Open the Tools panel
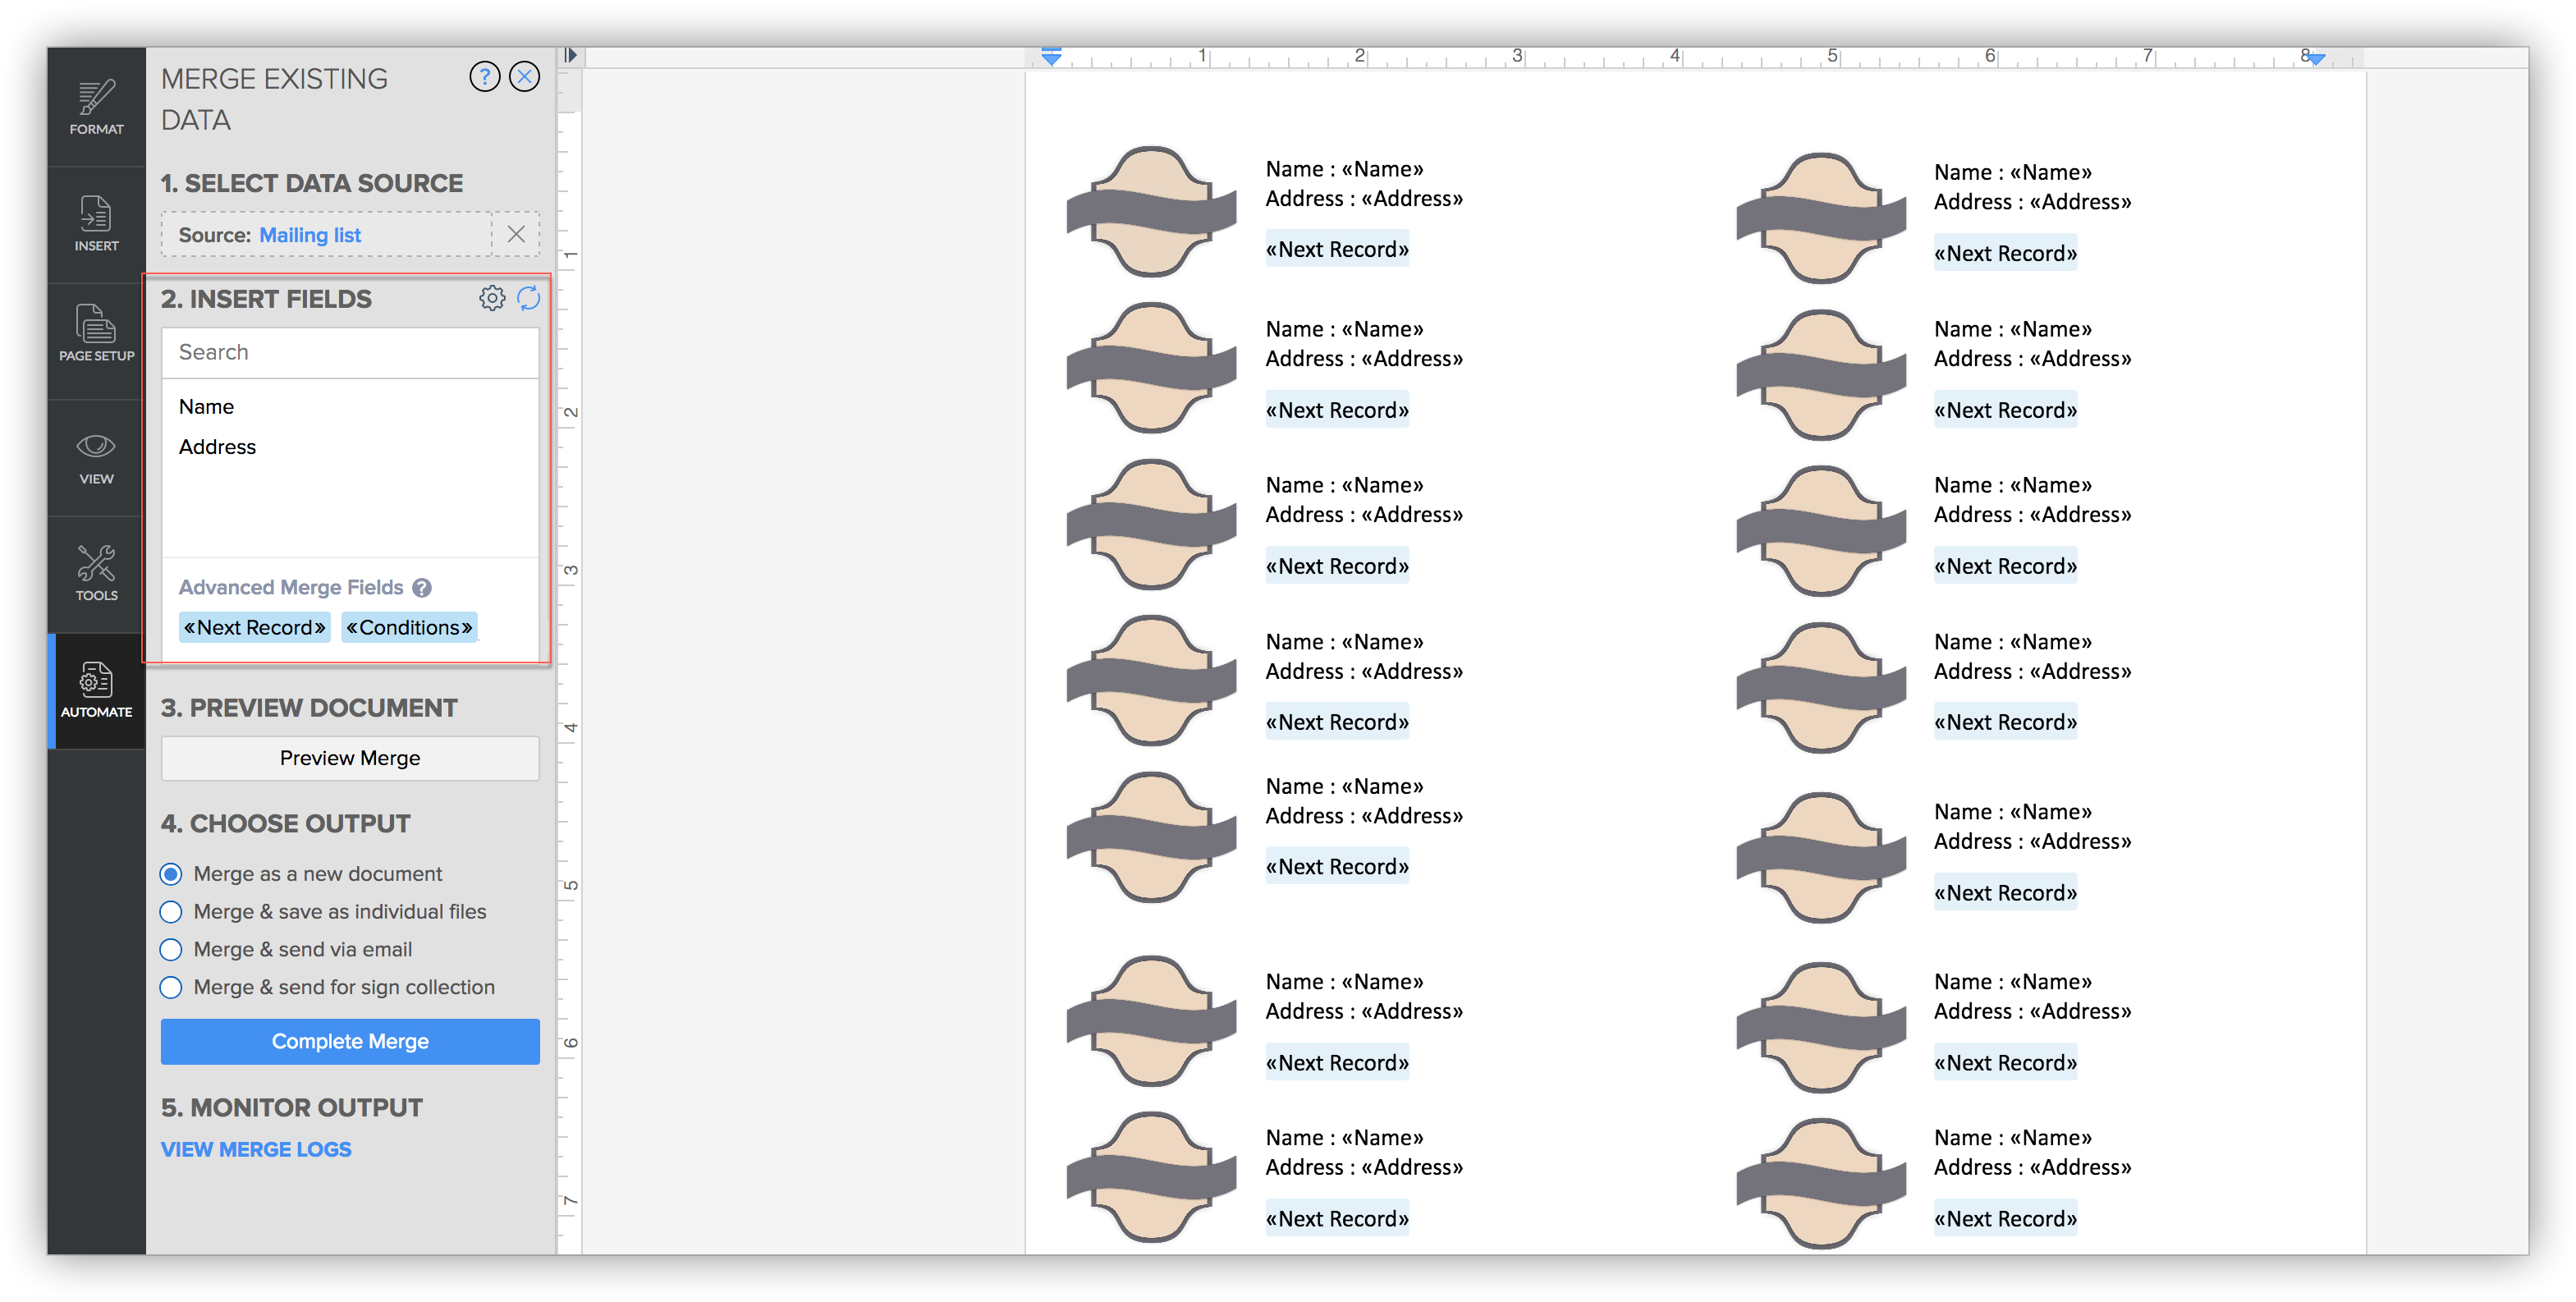 pyautogui.click(x=95, y=573)
